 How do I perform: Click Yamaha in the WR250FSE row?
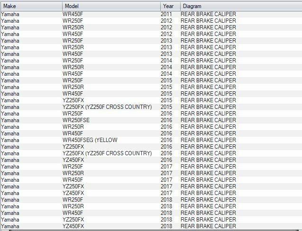[x=10, y=120]
